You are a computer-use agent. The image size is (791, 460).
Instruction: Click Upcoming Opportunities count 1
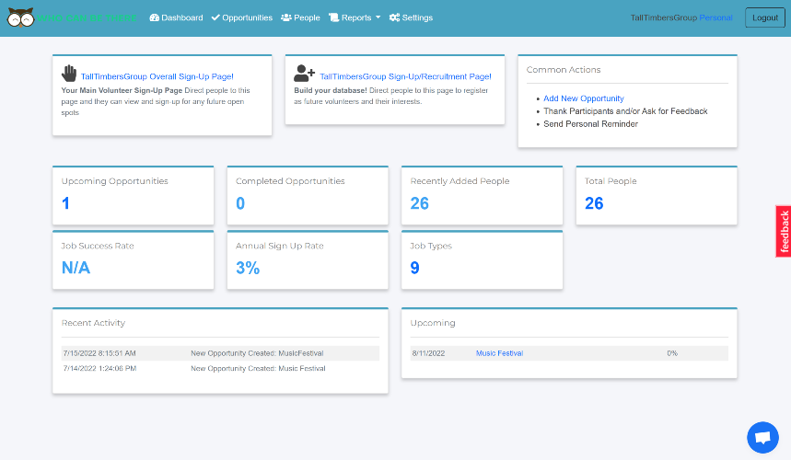click(x=65, y=203)
